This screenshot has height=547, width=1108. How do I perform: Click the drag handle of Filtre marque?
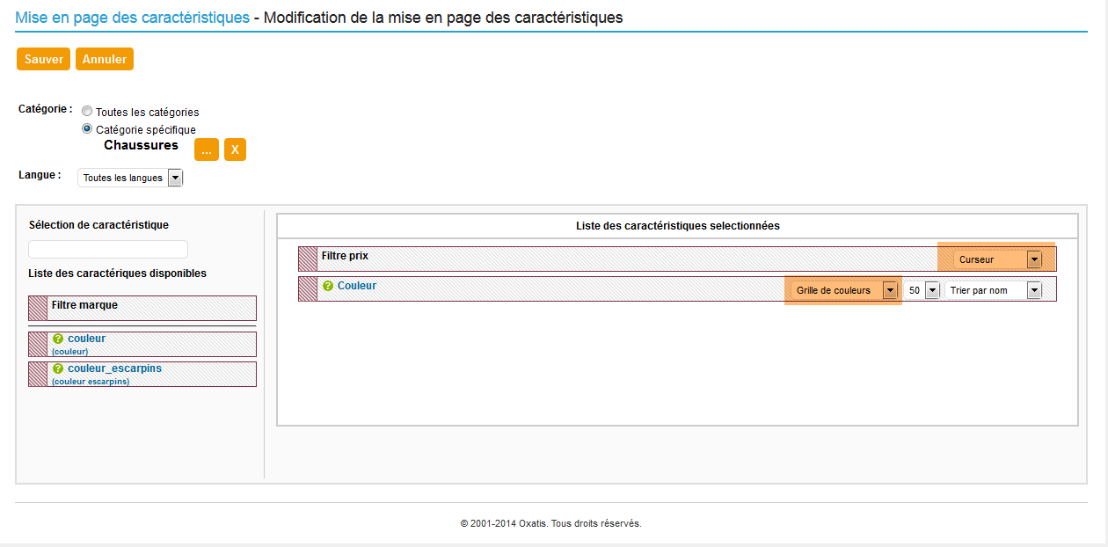pos(38,308)
